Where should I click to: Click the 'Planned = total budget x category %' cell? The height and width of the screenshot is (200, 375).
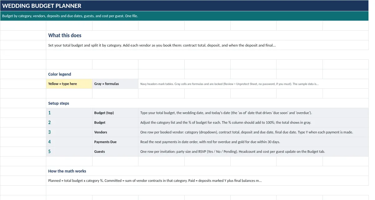coord(207,181)
